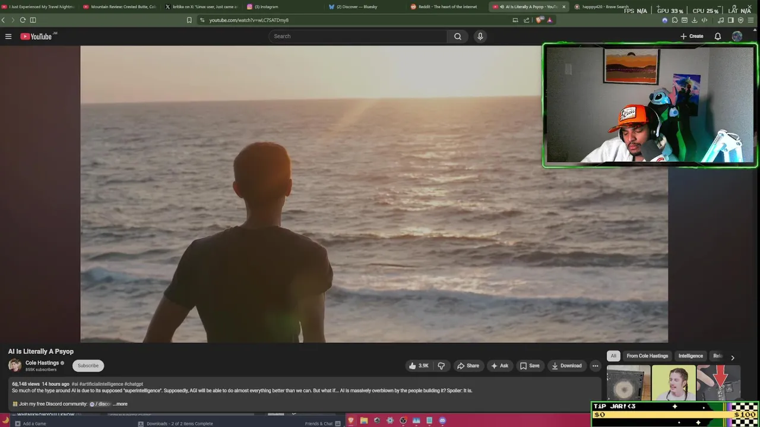Open the YouTube hamburger guide menu
Screen dimensions: 760x427
8,36
